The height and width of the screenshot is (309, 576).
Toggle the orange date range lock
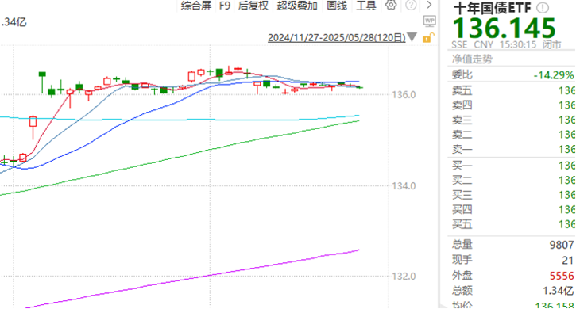point(428,37)
